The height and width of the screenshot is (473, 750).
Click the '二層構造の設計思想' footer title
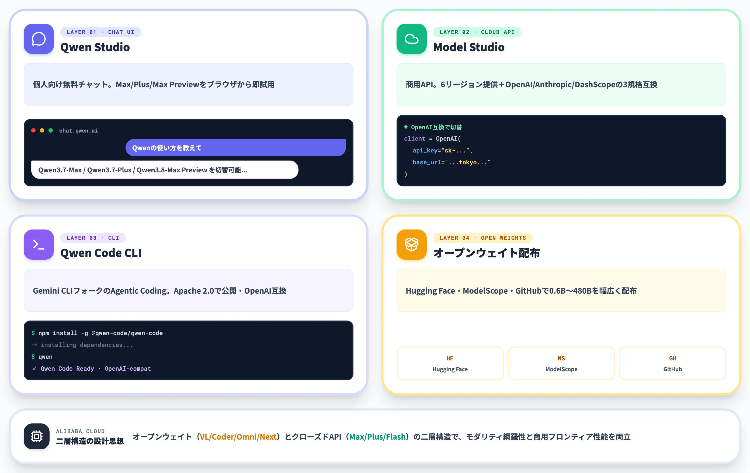(90, 441)
